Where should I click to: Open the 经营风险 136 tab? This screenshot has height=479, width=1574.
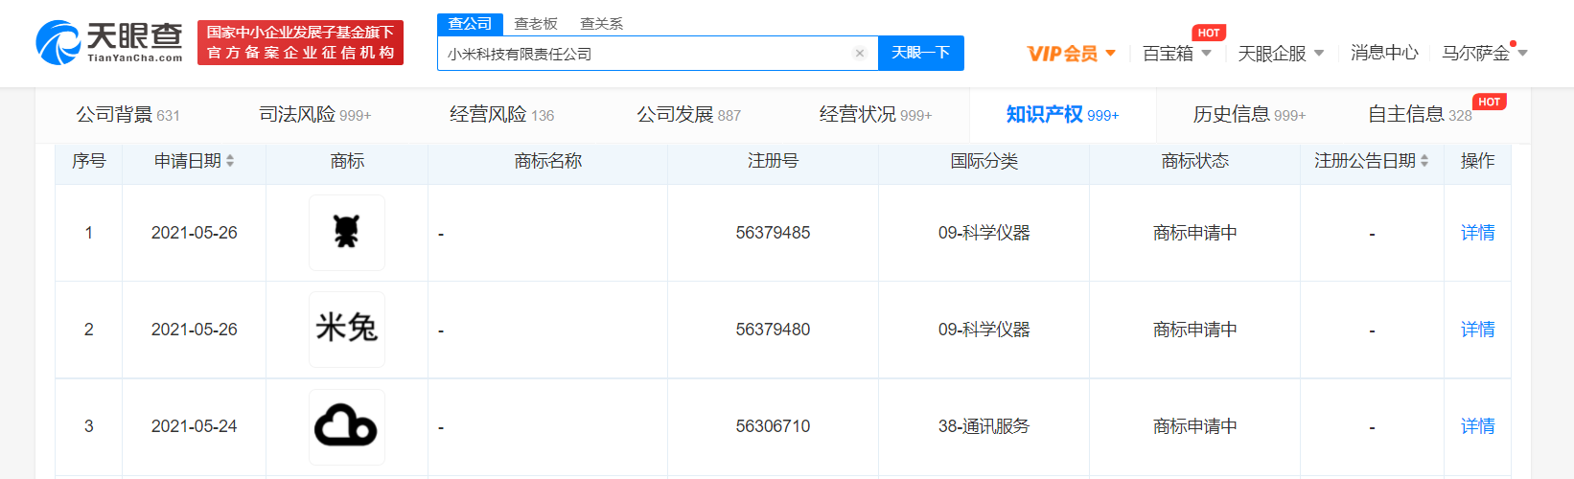[501, 115]
